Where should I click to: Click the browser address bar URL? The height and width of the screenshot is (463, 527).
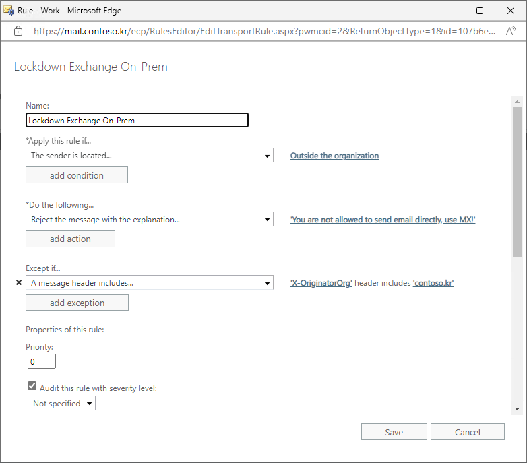tap(264, 31)
